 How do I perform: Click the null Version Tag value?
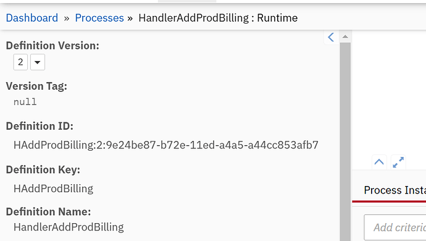pos(25,102)
